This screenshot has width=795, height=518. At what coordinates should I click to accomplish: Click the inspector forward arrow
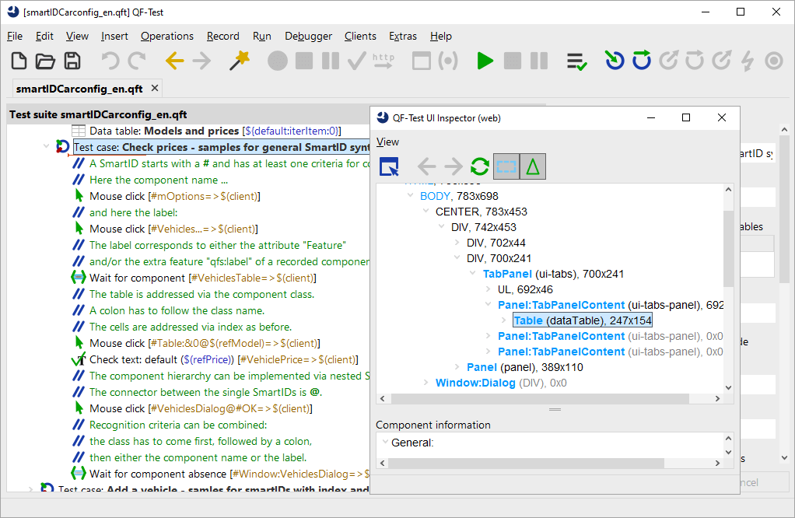click(x=453, y=166)
